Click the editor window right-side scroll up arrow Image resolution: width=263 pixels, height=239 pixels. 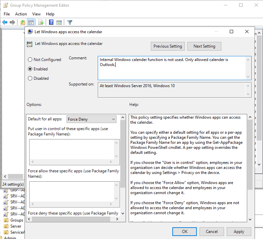[x=259, y=33]
